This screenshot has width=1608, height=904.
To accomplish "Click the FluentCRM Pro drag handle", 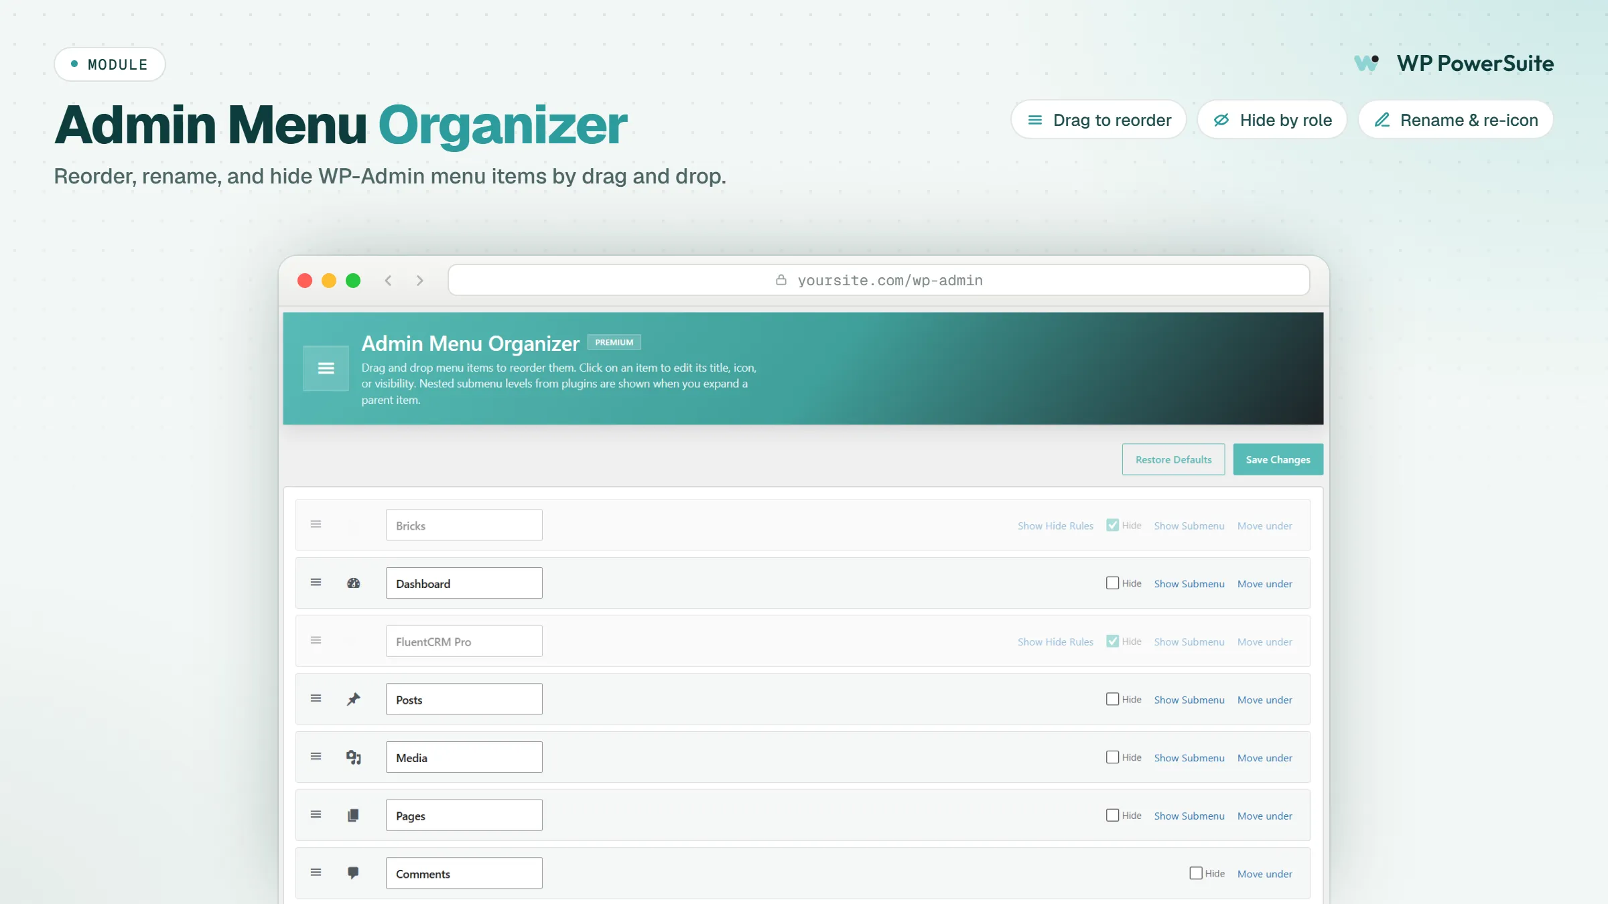I will pyautogui.click(x=316, y=641).
